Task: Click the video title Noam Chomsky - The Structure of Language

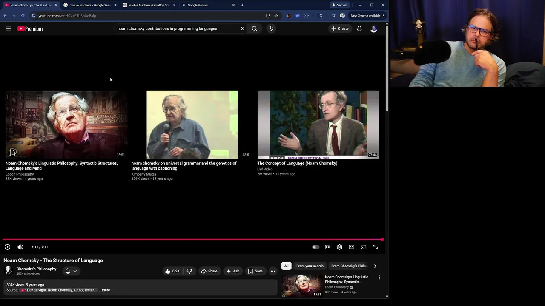Action: tap(53, 261)
